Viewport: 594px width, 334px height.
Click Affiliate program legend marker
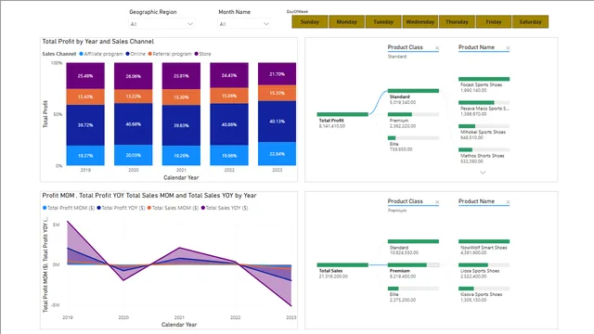[81, 54]
